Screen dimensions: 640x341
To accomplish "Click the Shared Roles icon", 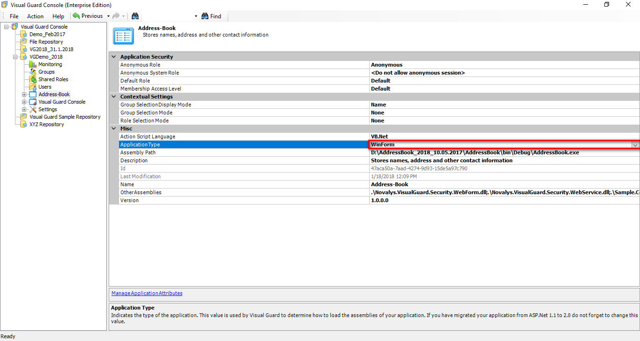I will click(x=33, y=79).
